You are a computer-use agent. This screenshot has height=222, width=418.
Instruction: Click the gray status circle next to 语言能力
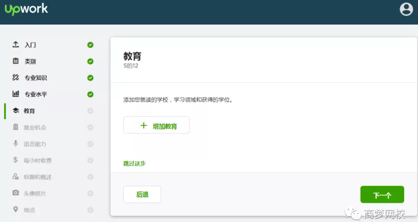click(90, 144)
